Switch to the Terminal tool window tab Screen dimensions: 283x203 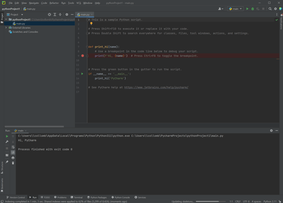click(x=76, y=197)
